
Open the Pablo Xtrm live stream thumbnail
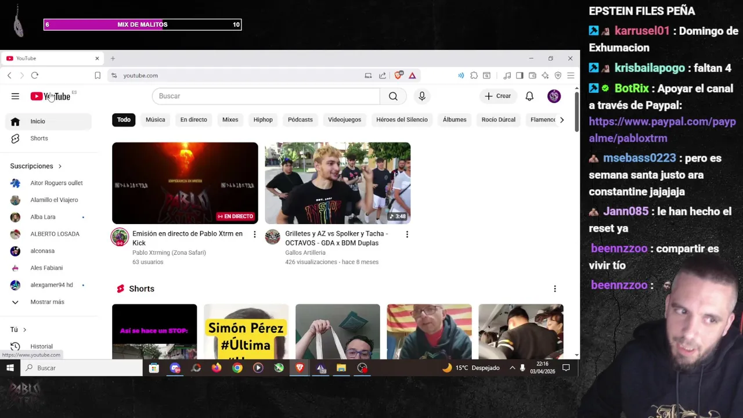tap(185, 183)
